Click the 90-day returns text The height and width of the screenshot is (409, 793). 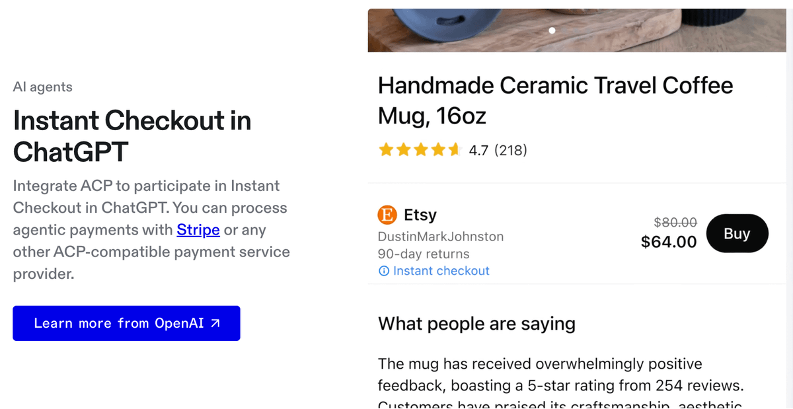coord(424,254)
